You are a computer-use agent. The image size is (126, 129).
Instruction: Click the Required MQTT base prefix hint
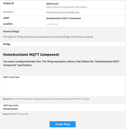click(16, 114)
